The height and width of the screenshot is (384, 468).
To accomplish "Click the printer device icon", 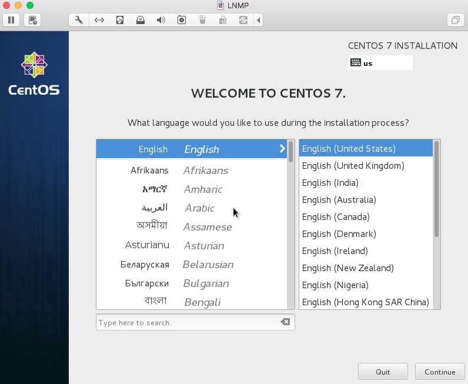I will 223,20.
